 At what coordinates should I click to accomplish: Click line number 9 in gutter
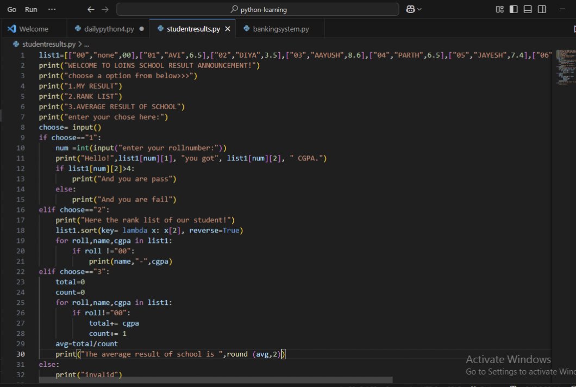tap(22, 138)
